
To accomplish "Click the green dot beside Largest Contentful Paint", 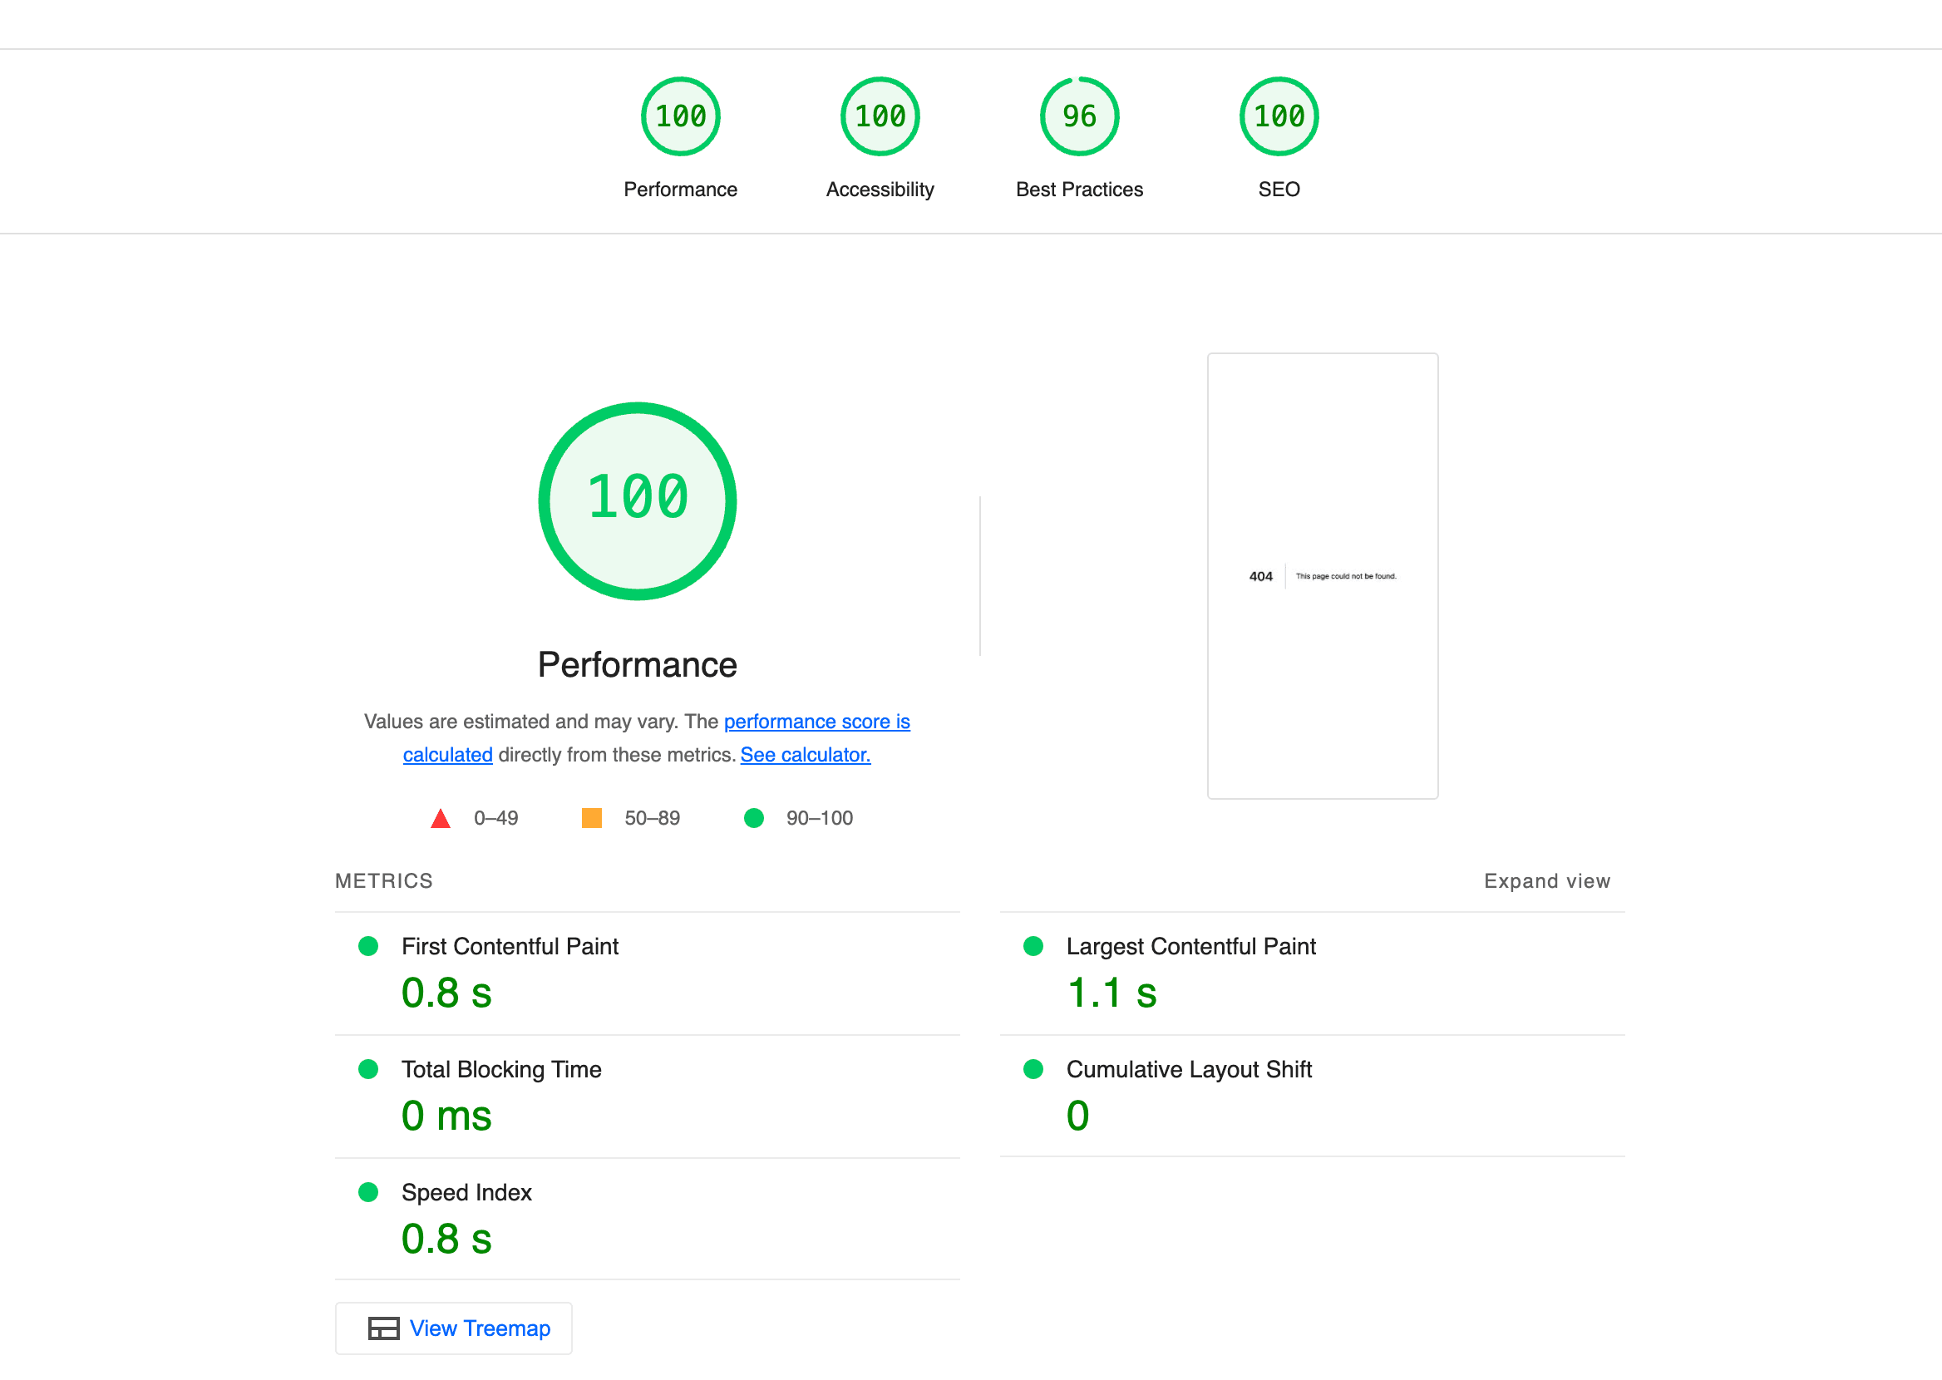I will pos(1033,947).
